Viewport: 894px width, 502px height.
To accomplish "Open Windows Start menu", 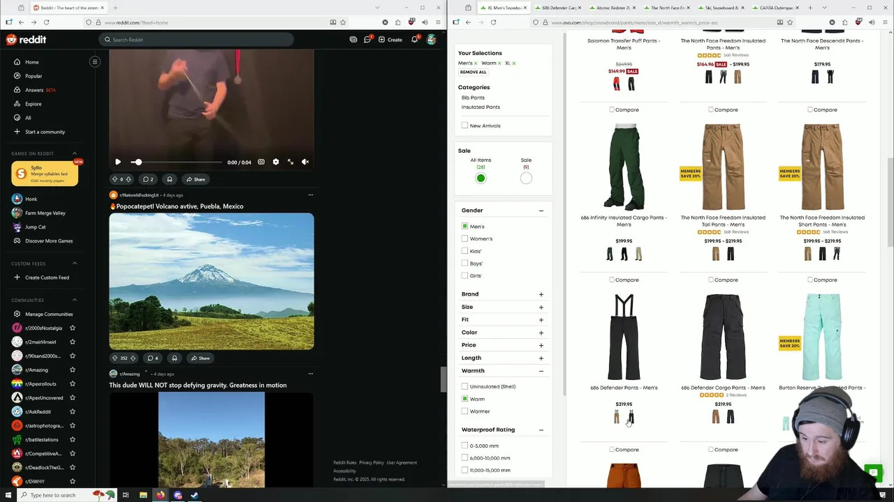I will pos(8,495).
